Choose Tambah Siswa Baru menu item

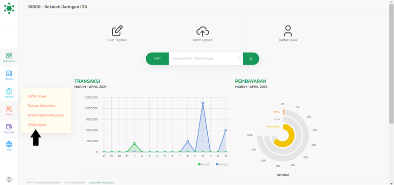[x=42, y=106]
